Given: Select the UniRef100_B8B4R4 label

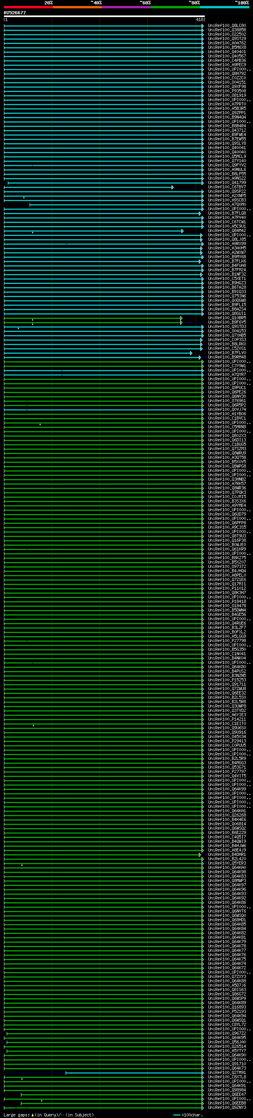Looking at the screenshot, I should (227, 126).
